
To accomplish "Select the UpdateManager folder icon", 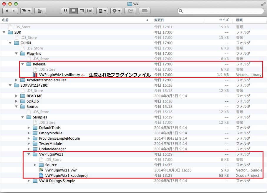I will click(35, 149).
